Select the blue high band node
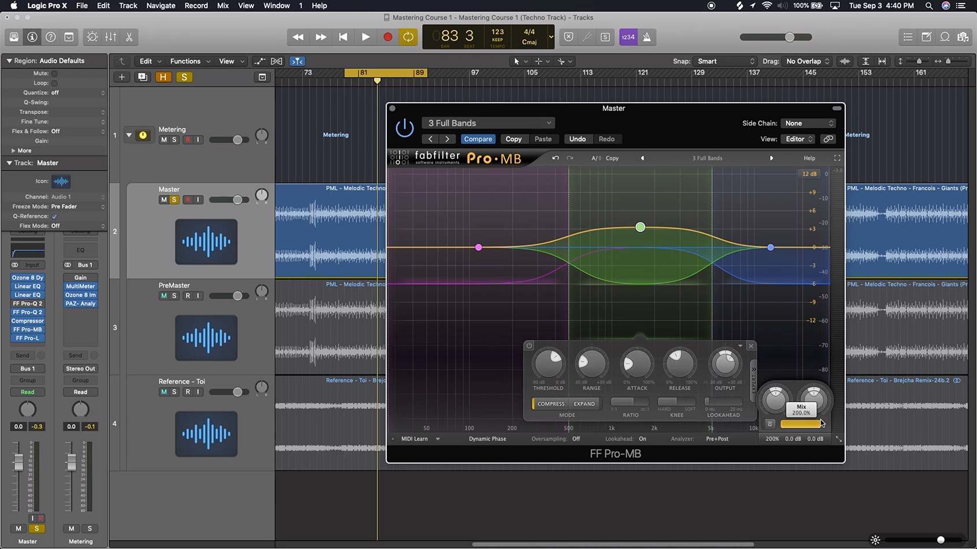This screenshot has width=977, height=549. click(771, 247)
